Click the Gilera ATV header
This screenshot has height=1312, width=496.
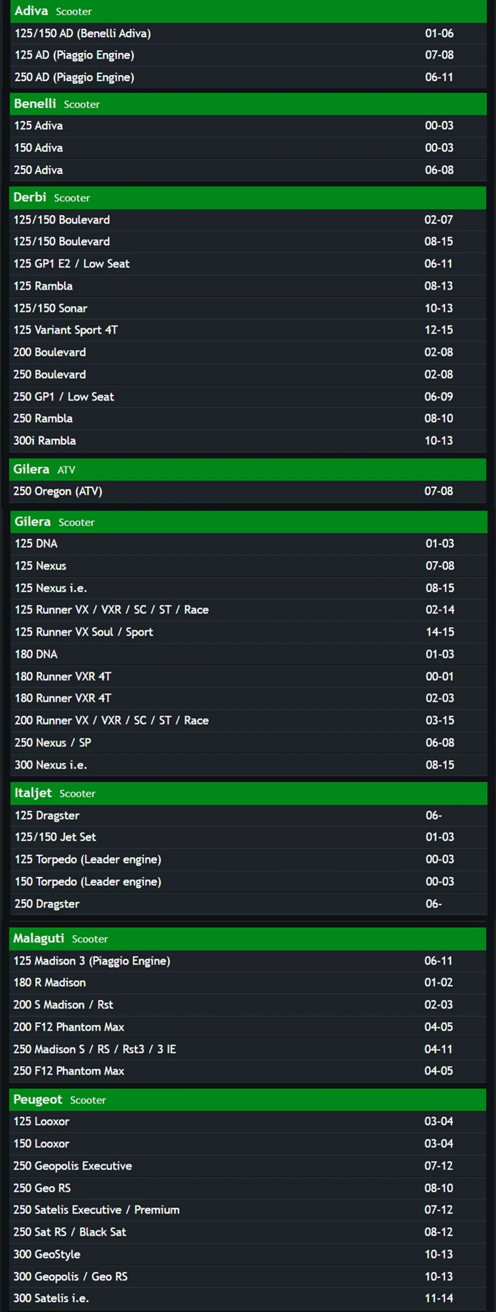pos(248,469)
